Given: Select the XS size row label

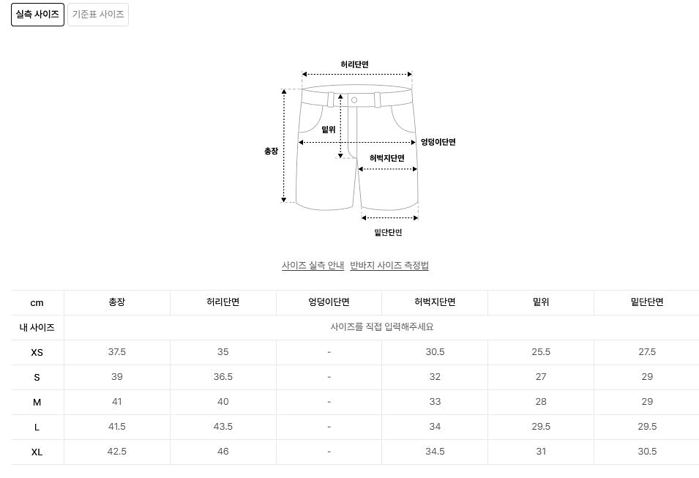Looking at the screenshot, I should click(x=37, y=352).
